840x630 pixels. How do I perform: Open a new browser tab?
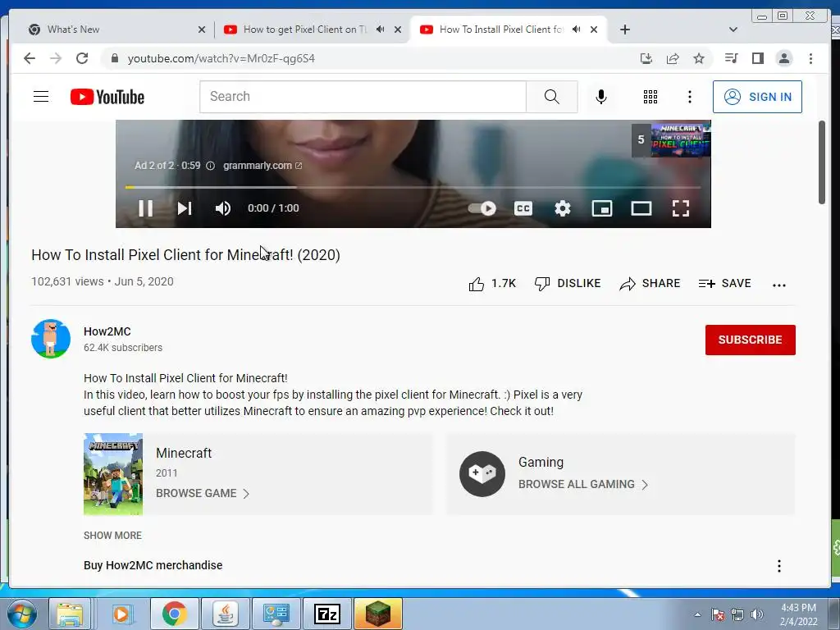[x=624, y=30]
